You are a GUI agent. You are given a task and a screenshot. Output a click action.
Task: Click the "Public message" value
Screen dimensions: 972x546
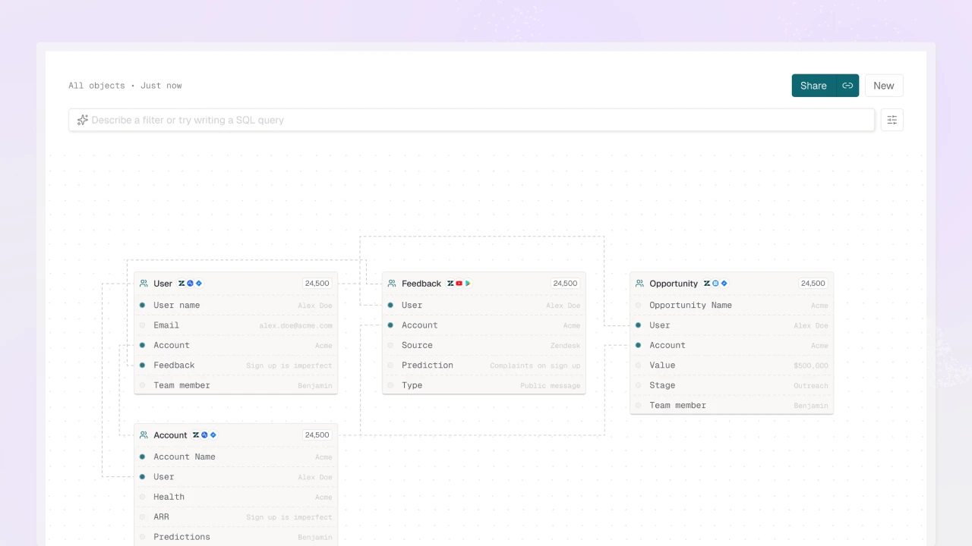point(550,385)
